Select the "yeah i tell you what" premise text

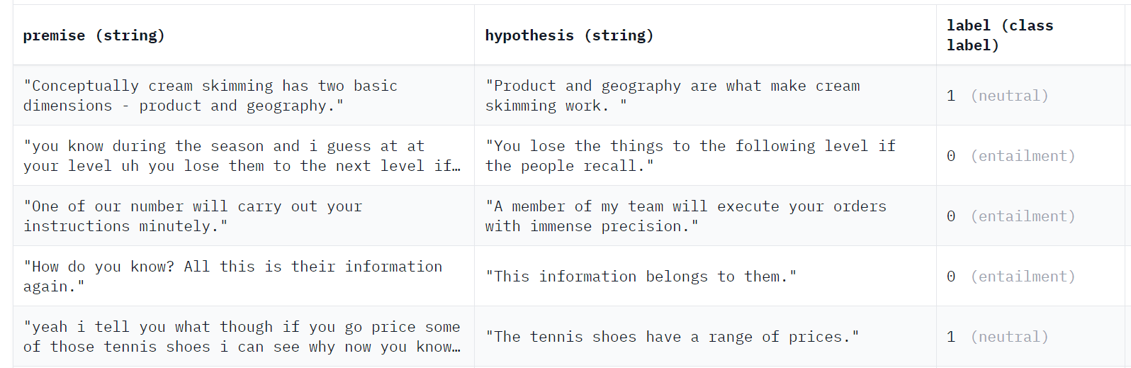coord(241,337)
